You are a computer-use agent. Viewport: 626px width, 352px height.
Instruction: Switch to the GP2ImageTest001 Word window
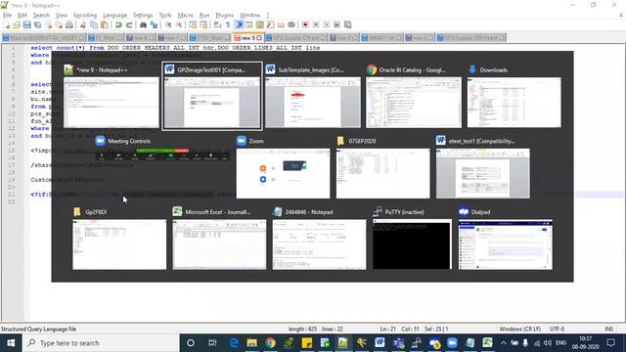(212, 96)
